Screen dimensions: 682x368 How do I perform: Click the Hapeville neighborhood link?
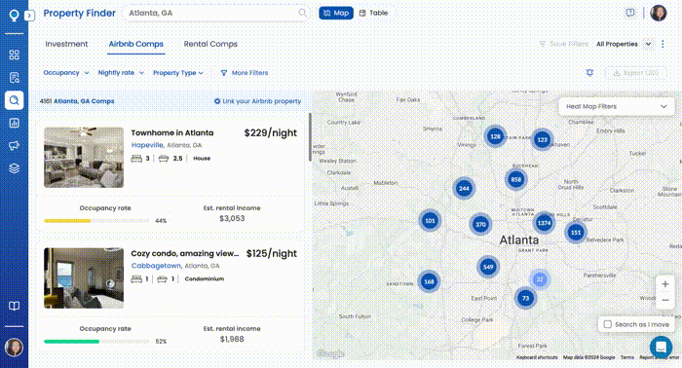(x=147, y=145)
